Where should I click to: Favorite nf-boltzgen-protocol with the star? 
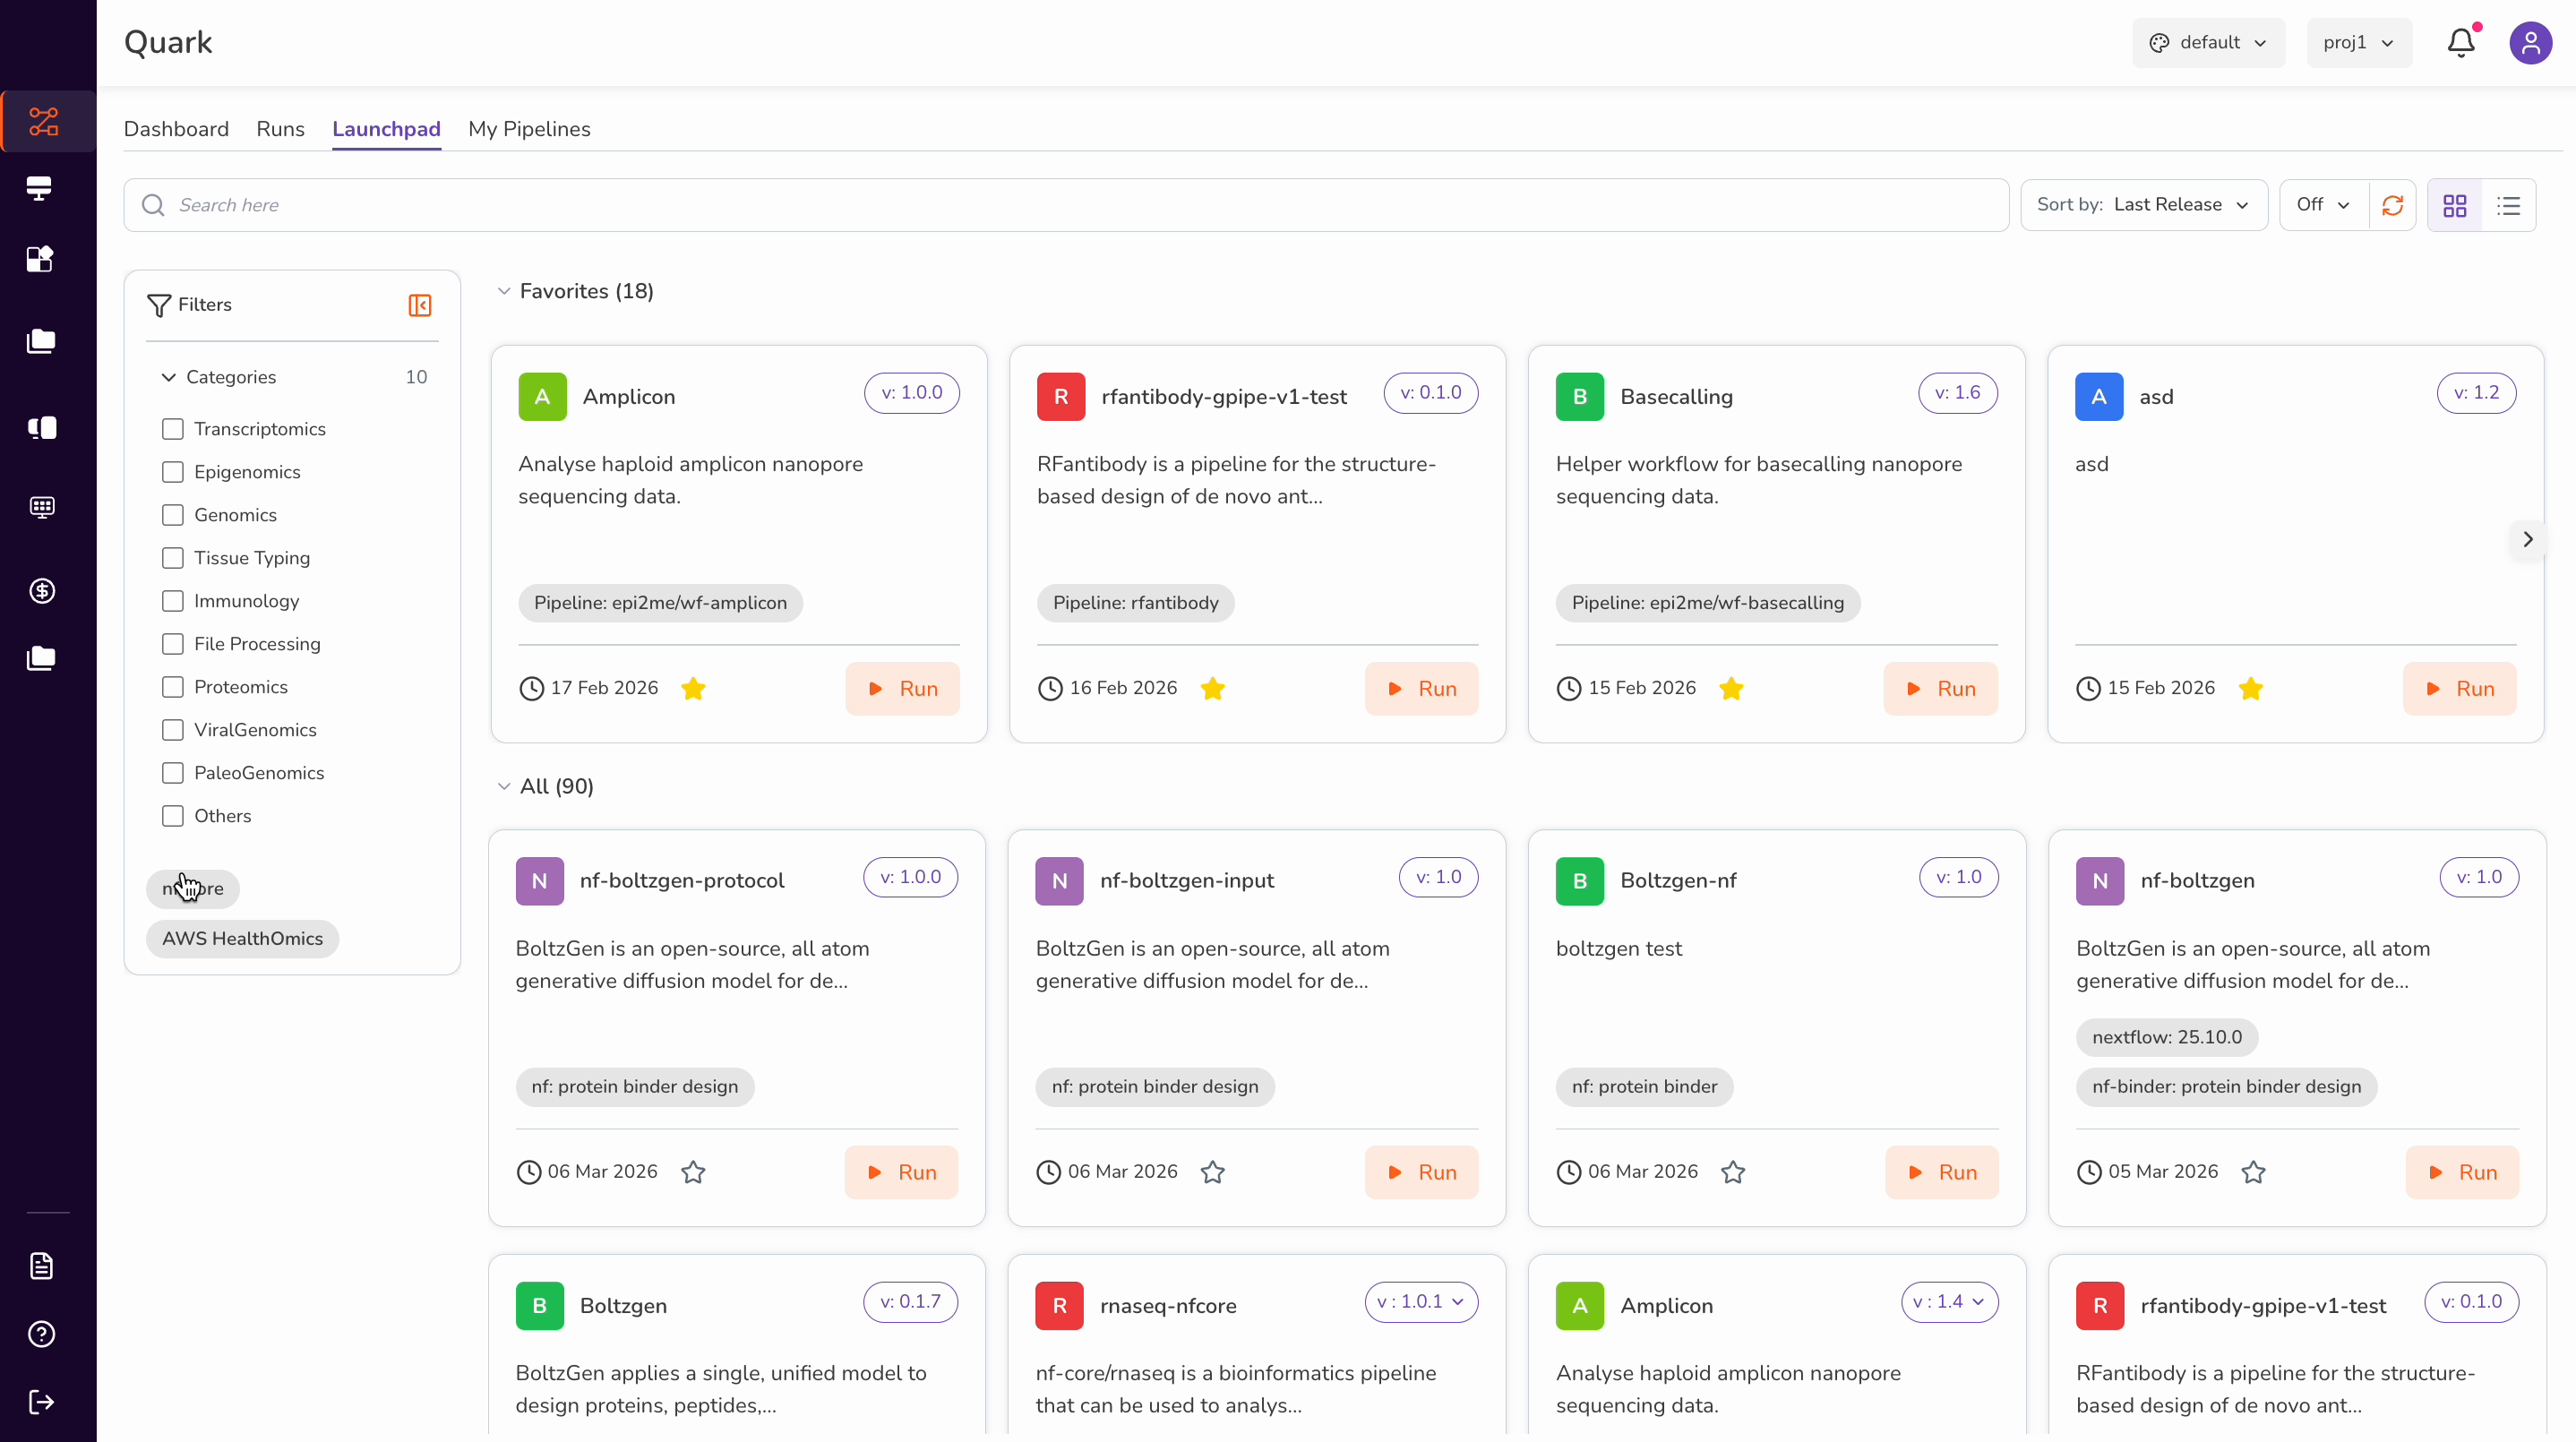pos(693,1172)
